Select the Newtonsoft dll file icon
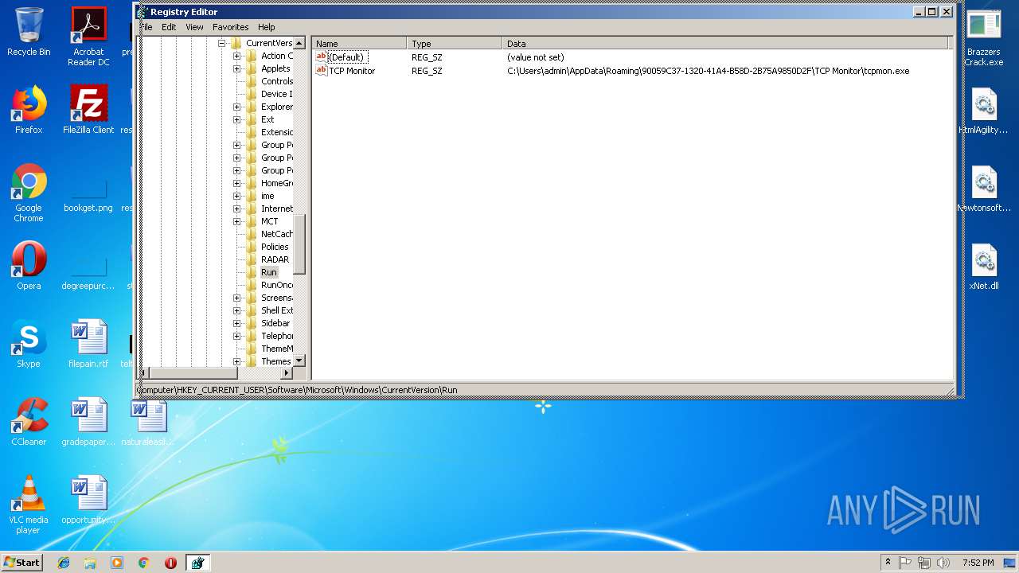Viewport: 1019px width, 573px height. tap(984, 189)
